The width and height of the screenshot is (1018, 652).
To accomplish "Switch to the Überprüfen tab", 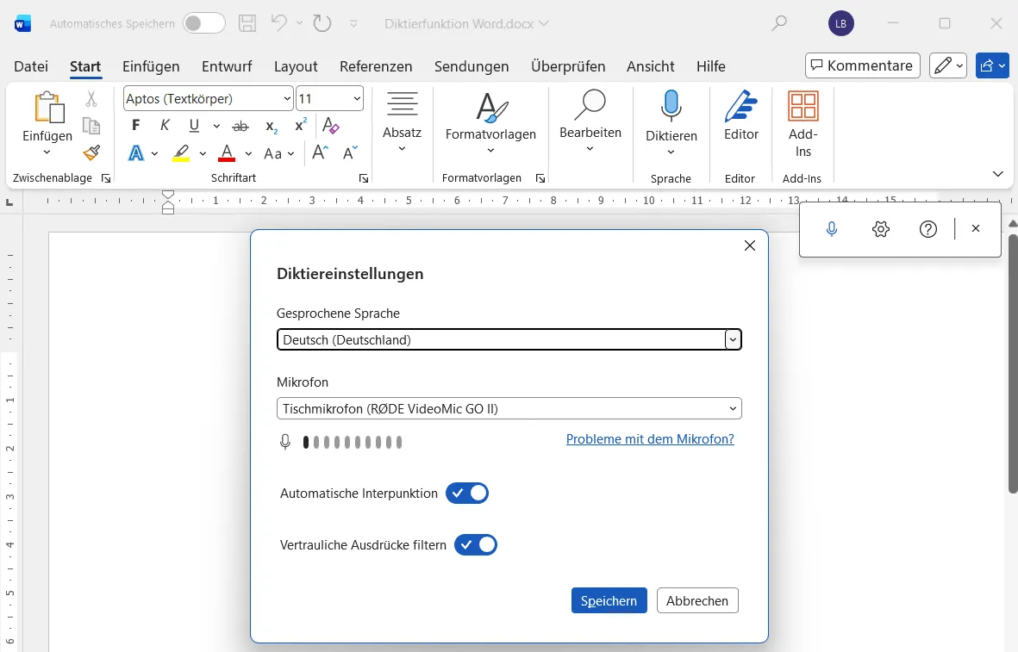I will click(568, 66).
